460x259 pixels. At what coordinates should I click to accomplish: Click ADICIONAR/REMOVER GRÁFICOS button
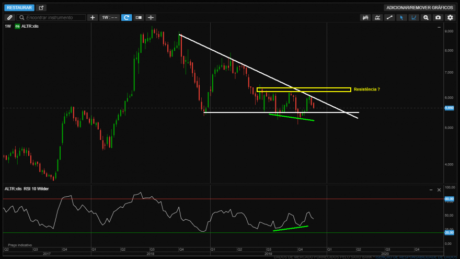pyautogui.click(x=420, y=8)
